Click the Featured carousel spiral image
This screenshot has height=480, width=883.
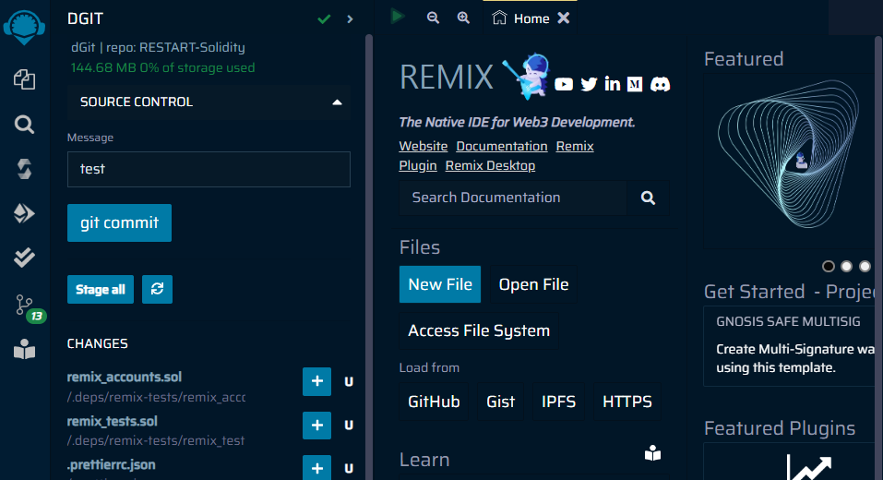788,155
